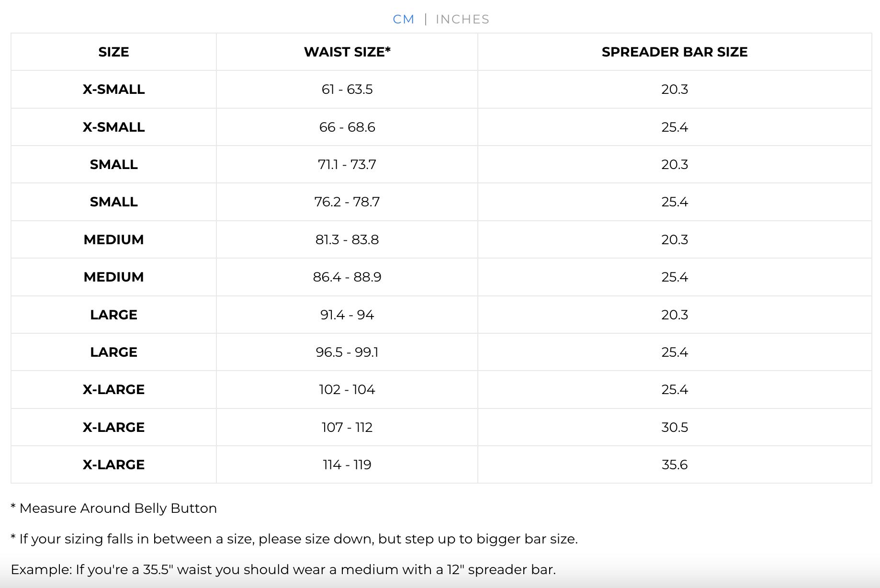Viewport: 880px width, 588px height.
Task: Select the 96.5 - 99.1 waist cell
Action: click(347, 352)
